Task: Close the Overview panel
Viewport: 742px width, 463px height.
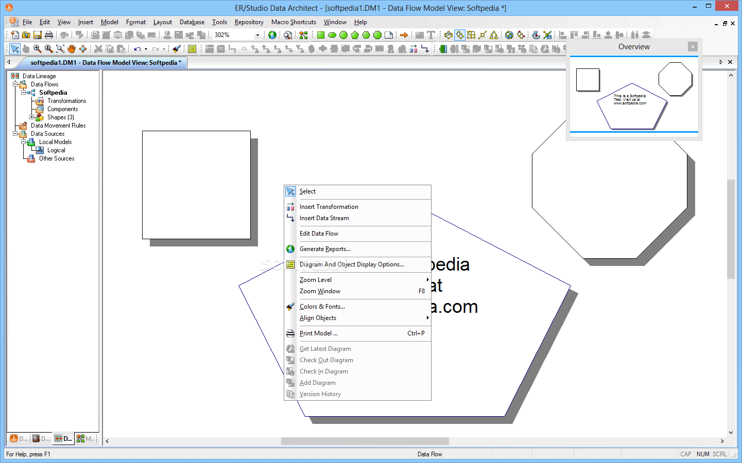Action: pyautogui.click(x=693, y=46)
